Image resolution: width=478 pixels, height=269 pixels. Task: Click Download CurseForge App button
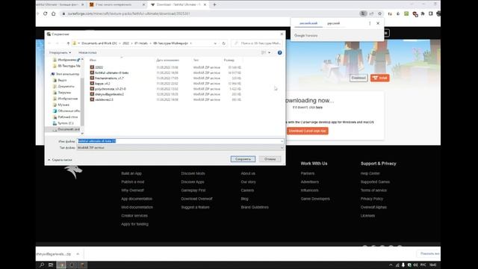307,131
